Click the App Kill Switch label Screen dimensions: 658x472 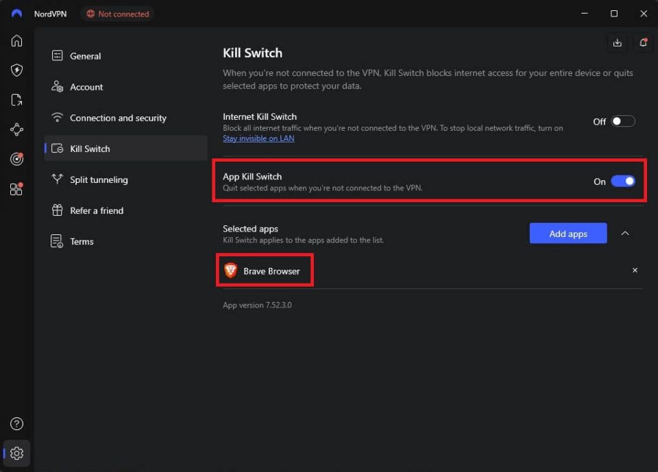(252, 177)
